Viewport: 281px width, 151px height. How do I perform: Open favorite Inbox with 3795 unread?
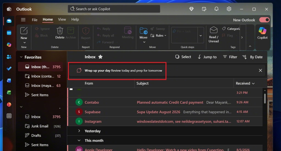(x=41, y=67)
